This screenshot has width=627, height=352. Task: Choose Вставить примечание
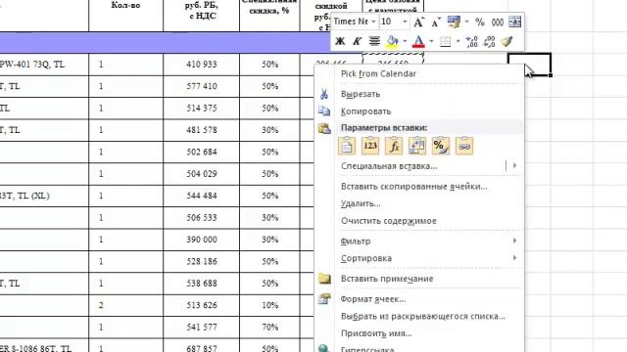point(387,279)
